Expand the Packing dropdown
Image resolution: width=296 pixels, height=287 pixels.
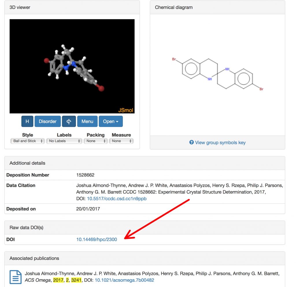pos(96,141)
